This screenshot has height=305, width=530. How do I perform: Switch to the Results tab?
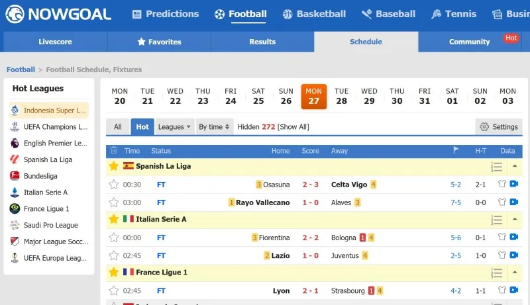[262, 42]
